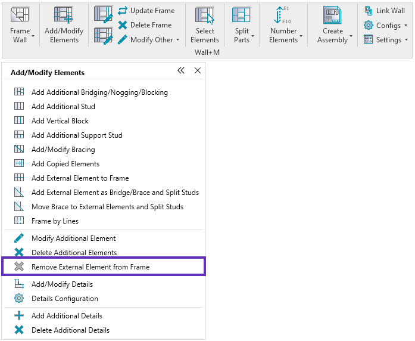Click Add/Modify Elements ribbon icon
The height and width of the screenshot is (341, 415).
(x=64, y=16)
